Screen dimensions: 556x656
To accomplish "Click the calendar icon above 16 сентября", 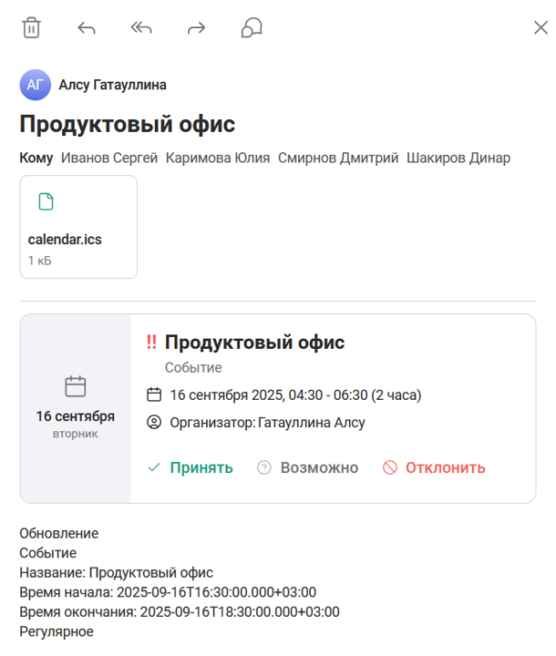I will click(x=76, y=386).
